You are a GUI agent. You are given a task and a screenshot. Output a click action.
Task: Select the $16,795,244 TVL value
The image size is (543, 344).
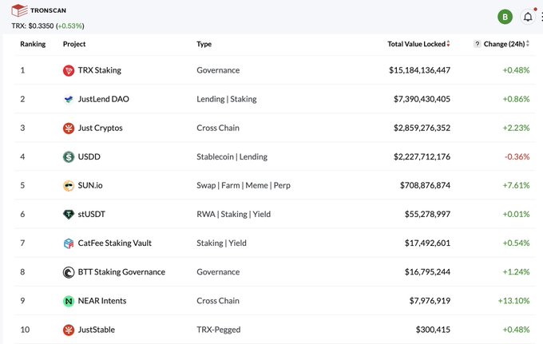point(428,271)
